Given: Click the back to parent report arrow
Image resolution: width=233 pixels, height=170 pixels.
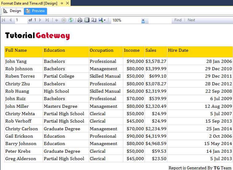Looking at the screenshot, I should pos(56,20).
